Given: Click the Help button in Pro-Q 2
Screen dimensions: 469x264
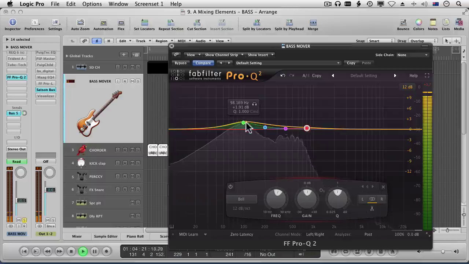Looking at the screenshot, I should (x=413, y=76).
